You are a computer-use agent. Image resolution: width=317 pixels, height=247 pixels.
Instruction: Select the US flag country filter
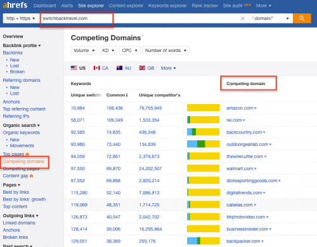[x=78, y=68]
